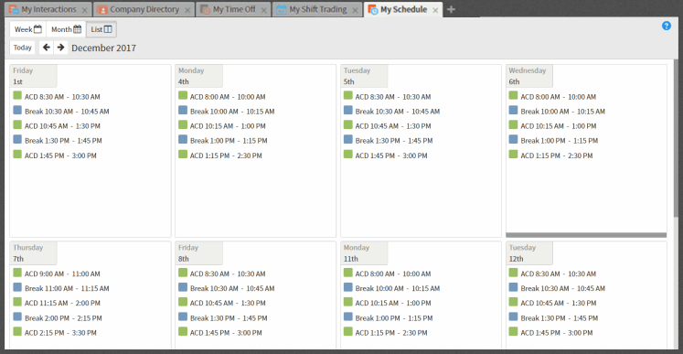Click Friday 1st ACD 10:45 AM - 1:30 PM
Viewport: 683px width, 354px height.
(62, 126)
